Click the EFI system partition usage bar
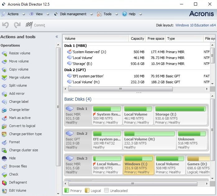The height and width of the screenshot is (196, 217). 107,134
